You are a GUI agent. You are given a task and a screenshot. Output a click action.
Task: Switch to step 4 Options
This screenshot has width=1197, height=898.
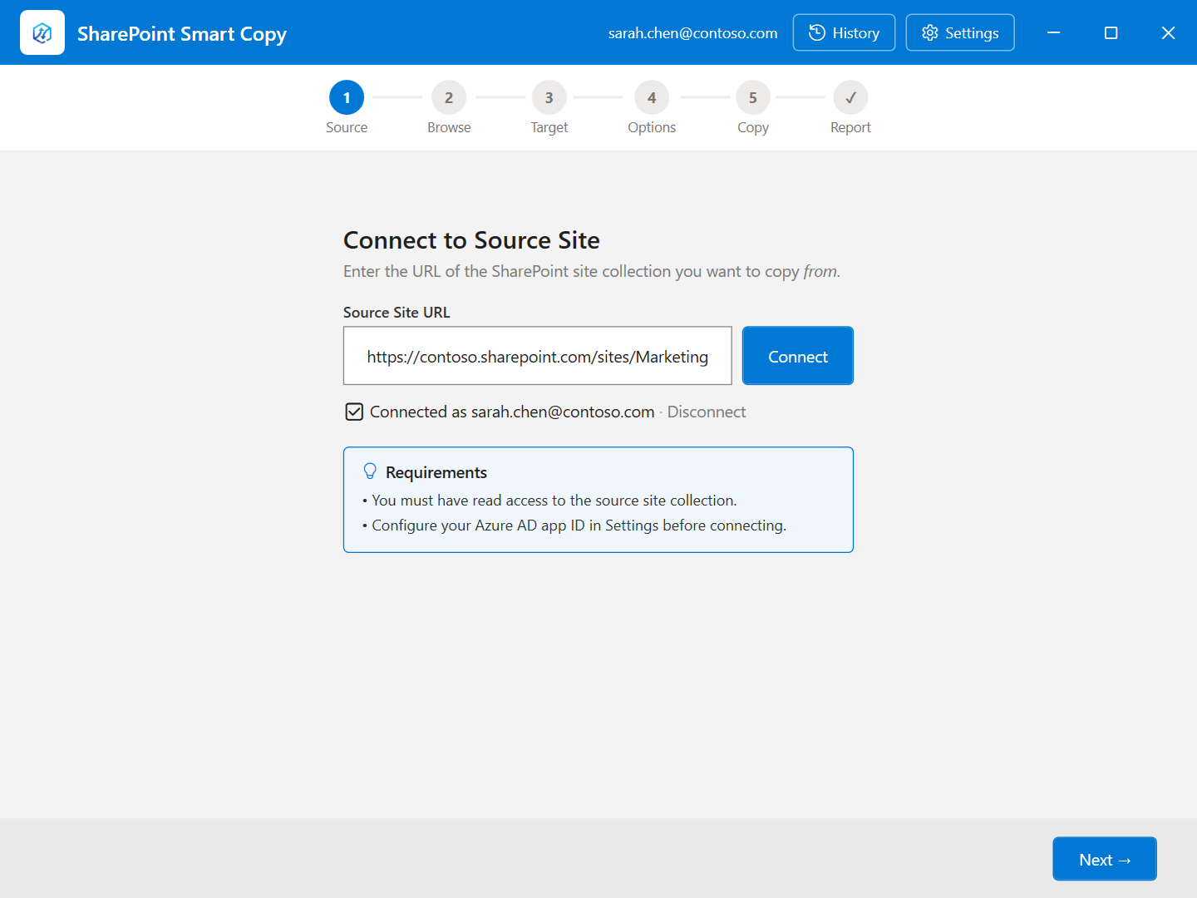pyautogui.click(x=652, y=107)
